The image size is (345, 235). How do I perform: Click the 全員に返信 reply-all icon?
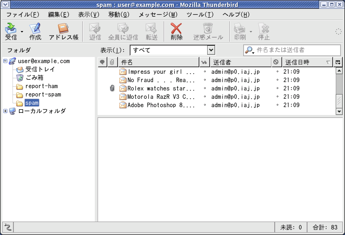tap(123, 32)
